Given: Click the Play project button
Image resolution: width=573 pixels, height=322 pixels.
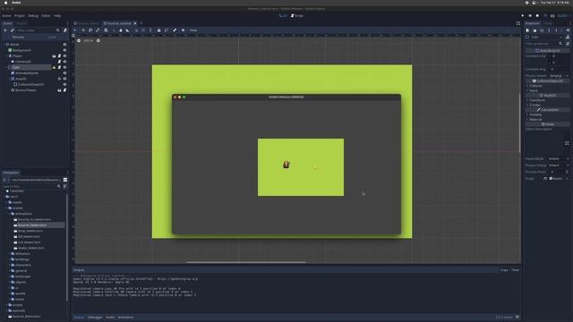Looking at the screenshot, I should (523, 16).
